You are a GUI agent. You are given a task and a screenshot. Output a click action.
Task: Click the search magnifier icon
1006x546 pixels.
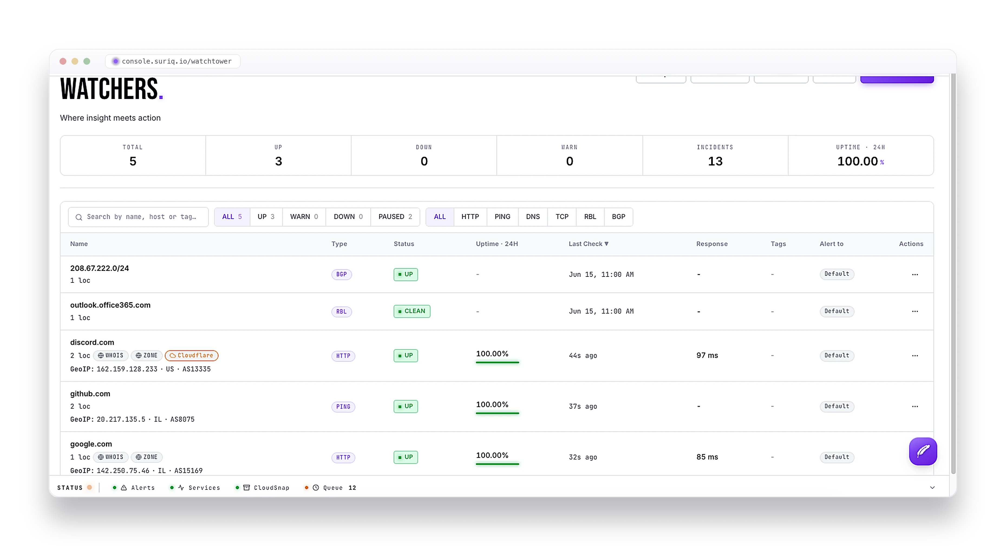pos(79,217)
